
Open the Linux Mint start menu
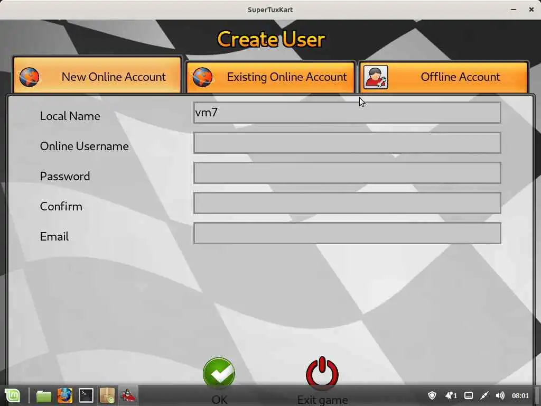tap(13, 395)
